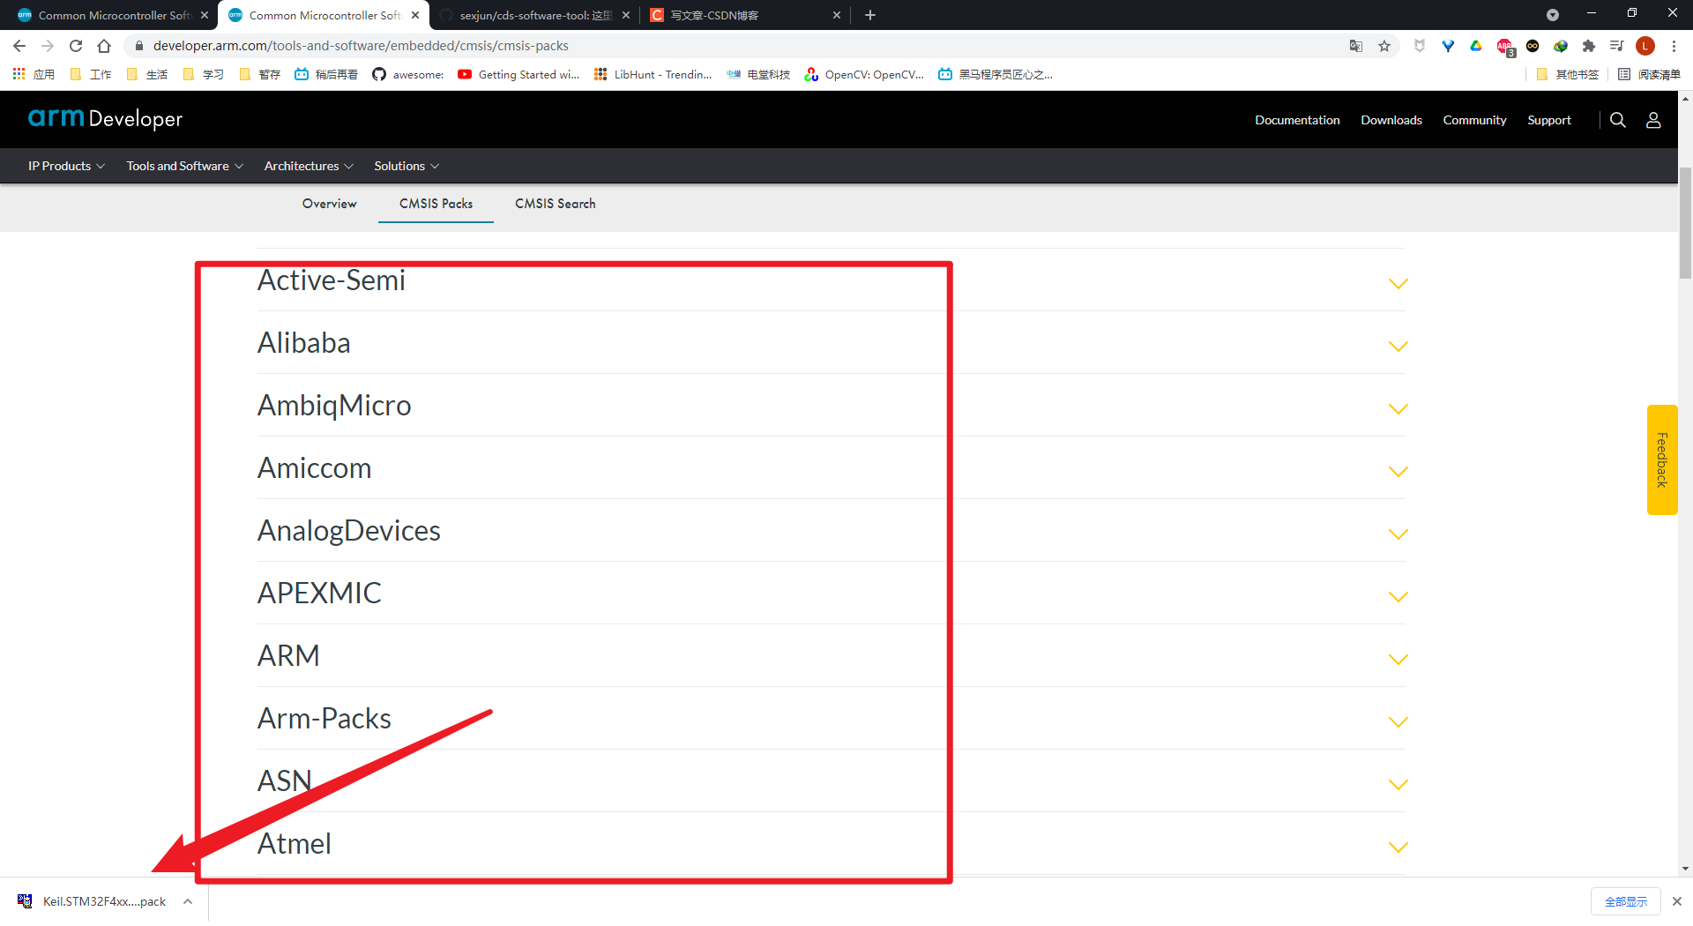
Task: Open the extensions puzzle icon
Action: (x=1589, y=46)
